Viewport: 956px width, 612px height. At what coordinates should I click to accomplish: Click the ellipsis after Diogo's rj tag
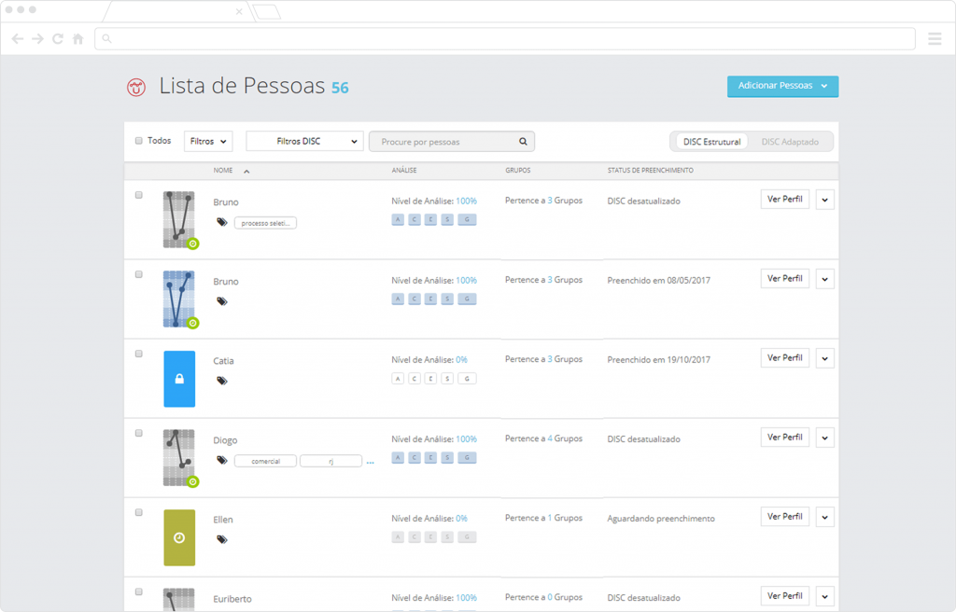tap(370, 462)
